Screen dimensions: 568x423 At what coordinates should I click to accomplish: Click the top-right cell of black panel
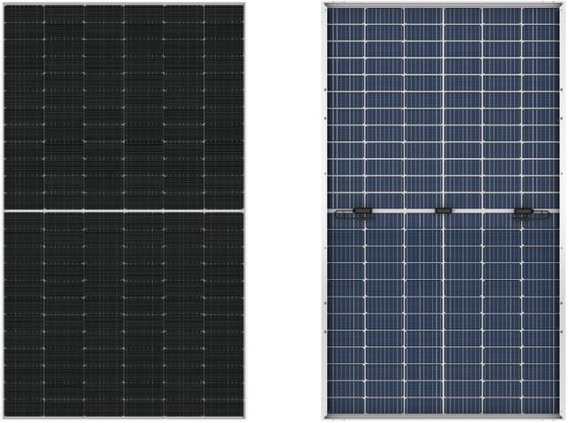[223, 14]
